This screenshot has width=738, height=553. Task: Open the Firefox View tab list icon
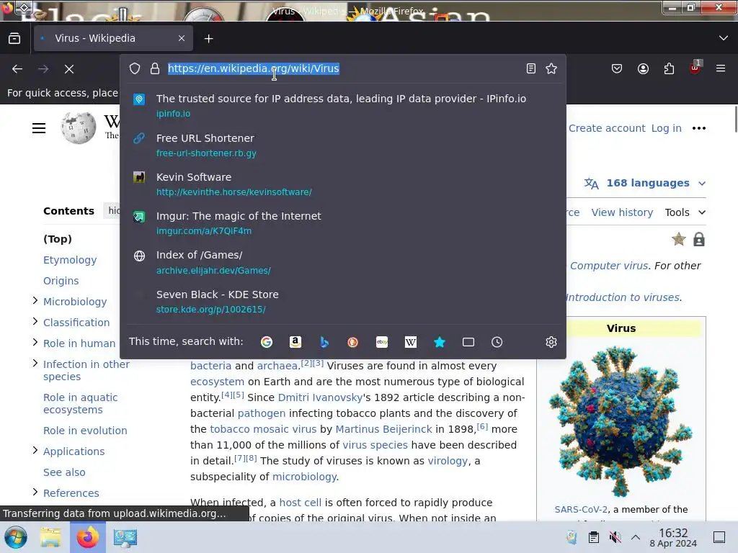tap(14, 39)
